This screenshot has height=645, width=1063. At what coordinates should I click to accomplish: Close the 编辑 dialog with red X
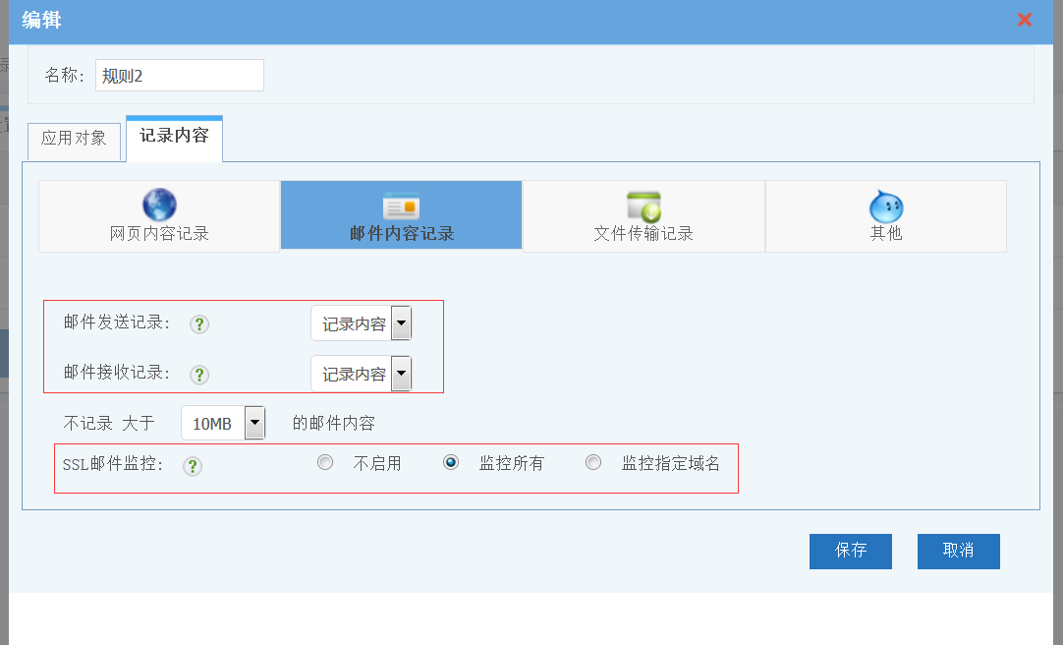(x=1025, y=20)
